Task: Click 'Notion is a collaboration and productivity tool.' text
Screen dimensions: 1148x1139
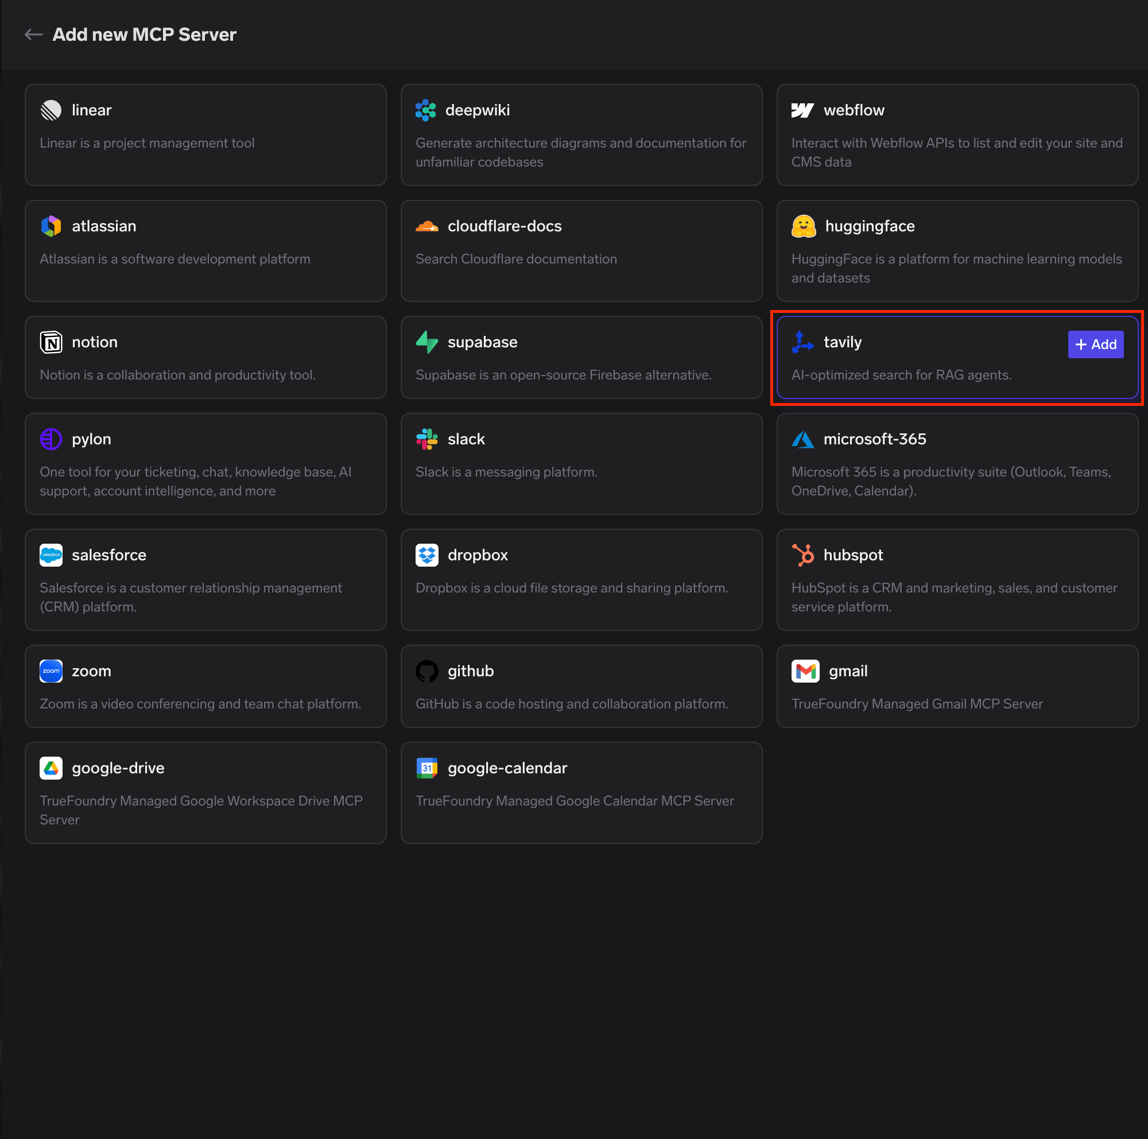Action: pyautogui.click(x=177, y=375)
